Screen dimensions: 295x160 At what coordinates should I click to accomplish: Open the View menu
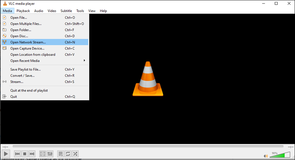point(92,11)
